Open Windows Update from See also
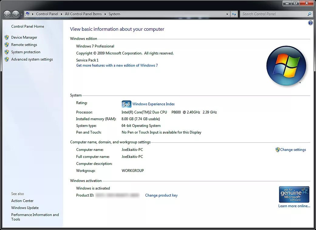 point(25,207)
